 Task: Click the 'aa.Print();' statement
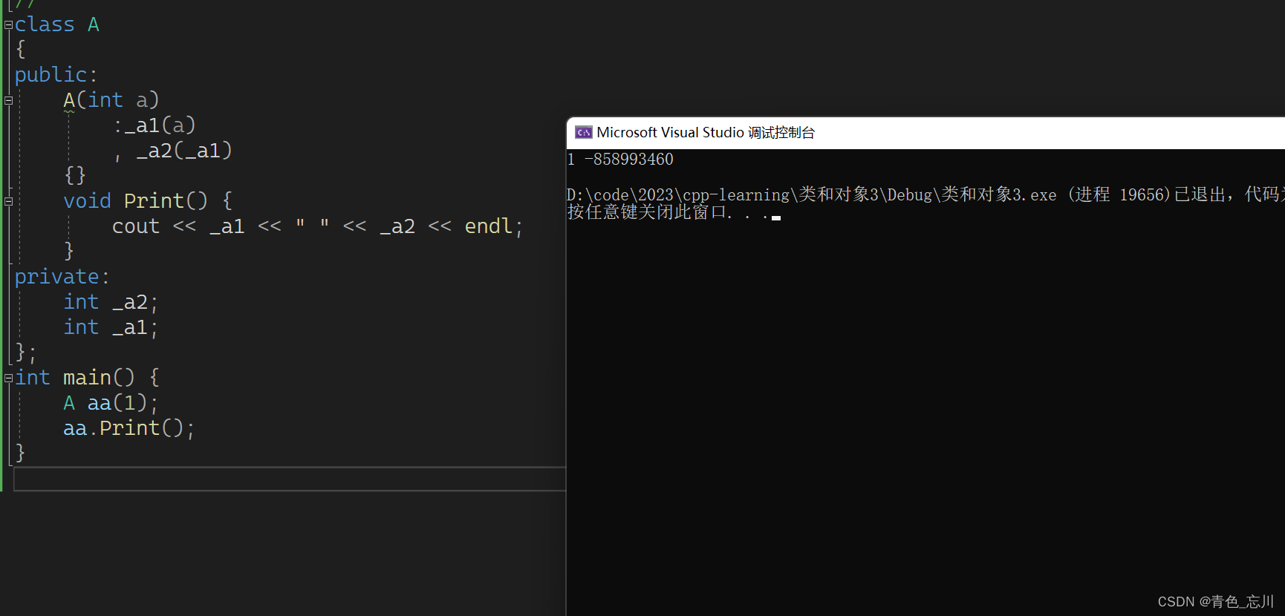point(129,428)
